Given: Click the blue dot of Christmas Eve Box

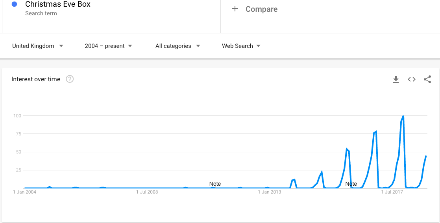Looking at the screenshot, I should click(14, 4).
